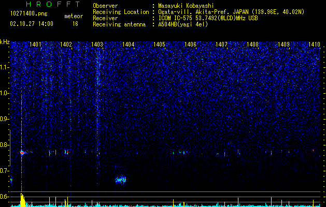Image resolution: width=326 pixels, height=207 pixels.
Task: Click the 1403 time marker
Action: (97, 44)
